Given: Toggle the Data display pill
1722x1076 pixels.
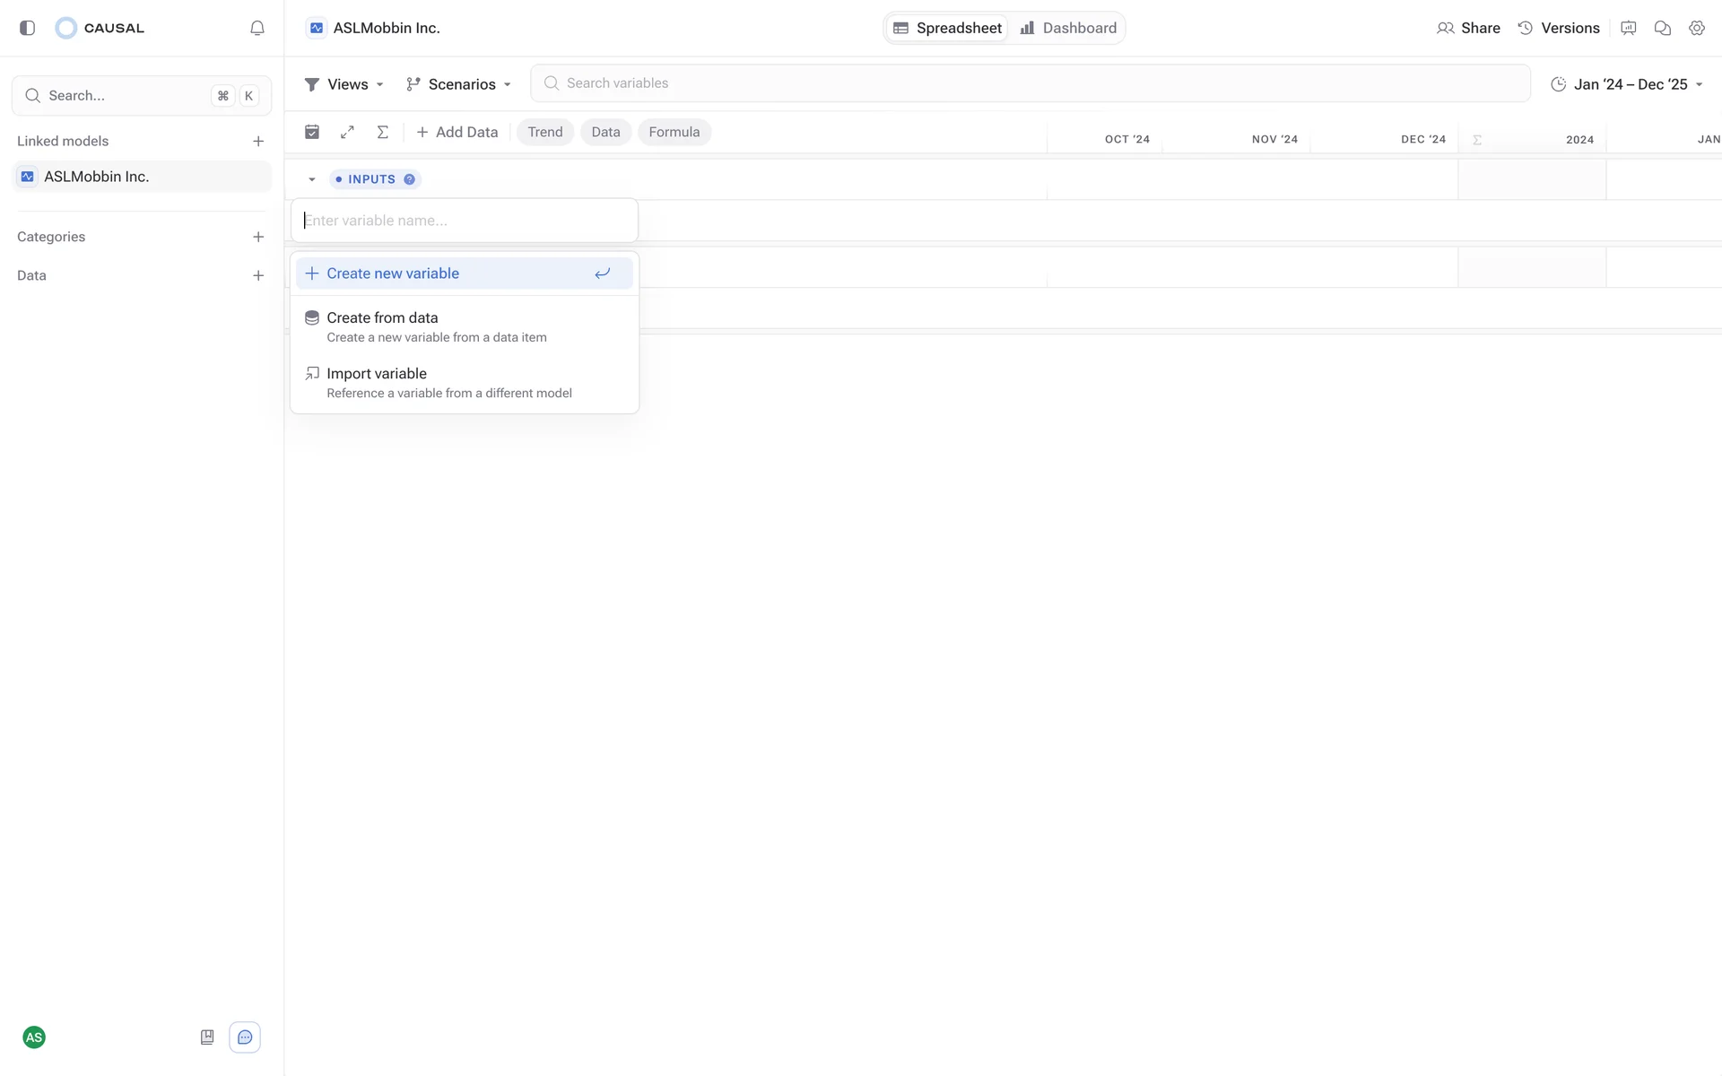Looking at the screenshot, I should click(x=605, y=132).
